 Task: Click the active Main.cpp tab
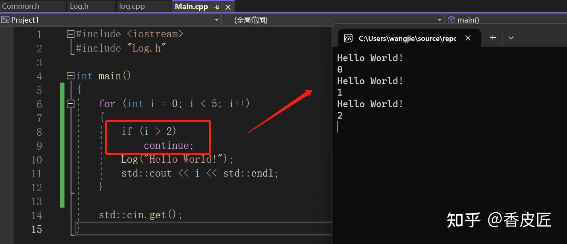[191, 6]
